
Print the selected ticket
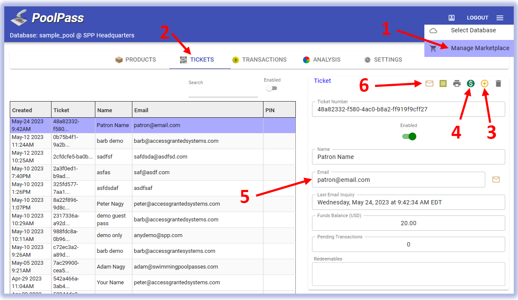[457, 83]
